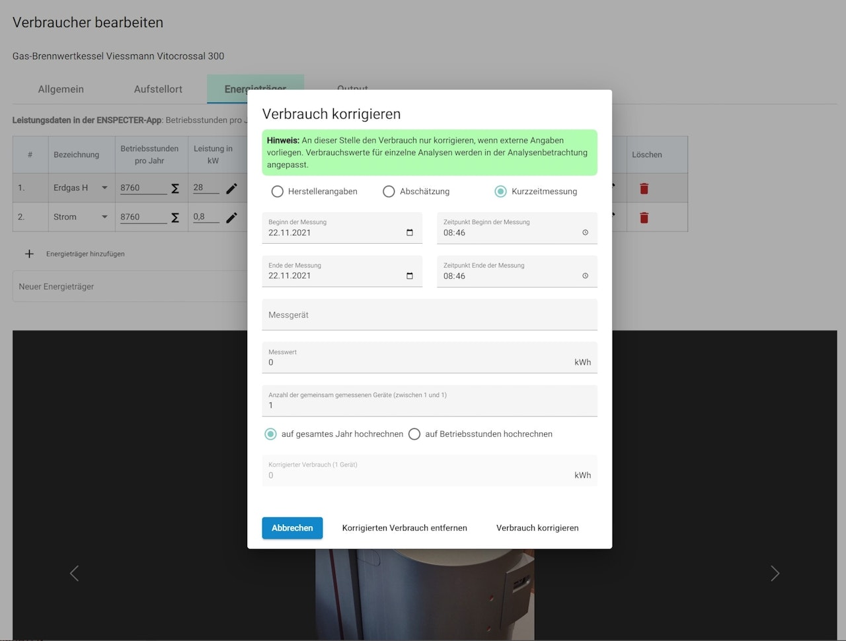Select Abschätzung radio button
This screenshot has height=641, width=846.
pos(389,192)
